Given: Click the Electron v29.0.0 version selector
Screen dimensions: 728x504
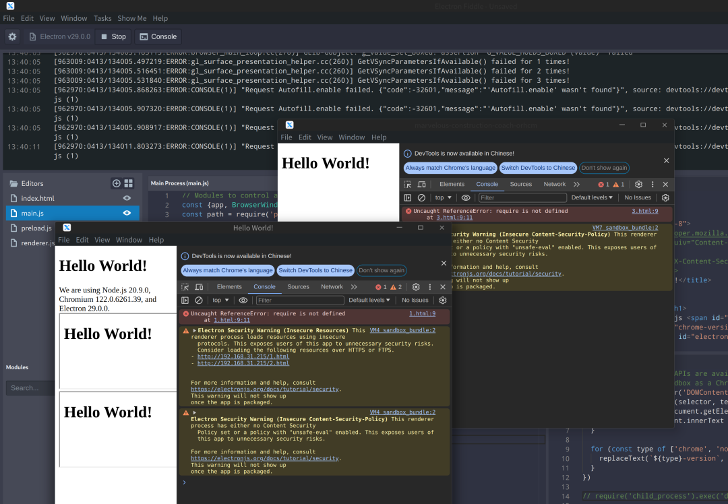Looking at the screenshot, I should 59,36.
